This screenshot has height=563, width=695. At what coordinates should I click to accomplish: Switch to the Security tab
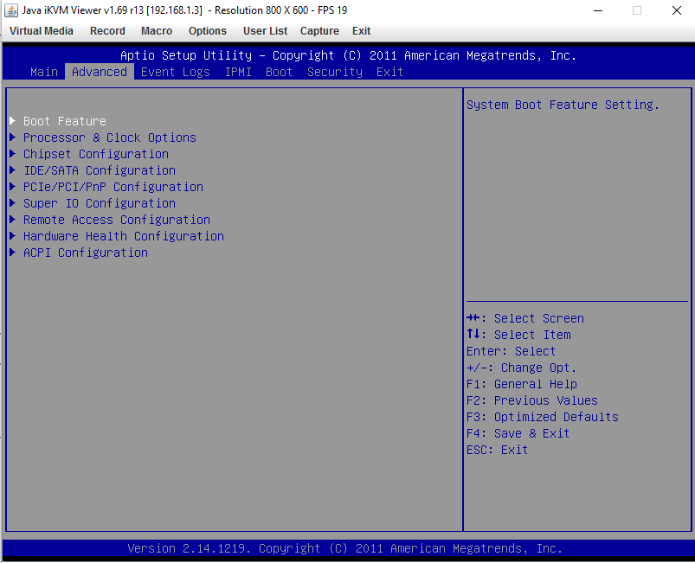pyautogui.click(x=335, y=72)
